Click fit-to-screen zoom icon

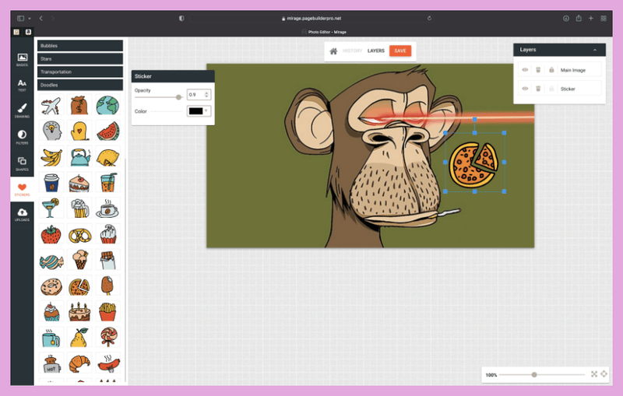click(x=594, y=373)
